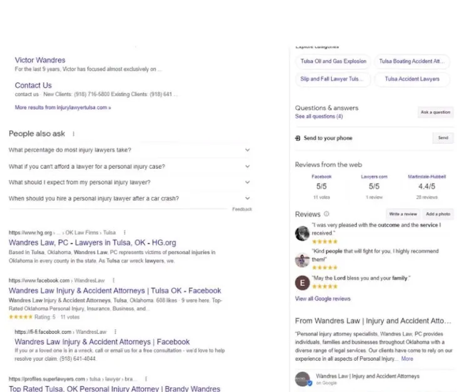Expand 'What percentage do most injury lawyers take?'
This screenshot has height=392, width=457.
click(130, 150)
